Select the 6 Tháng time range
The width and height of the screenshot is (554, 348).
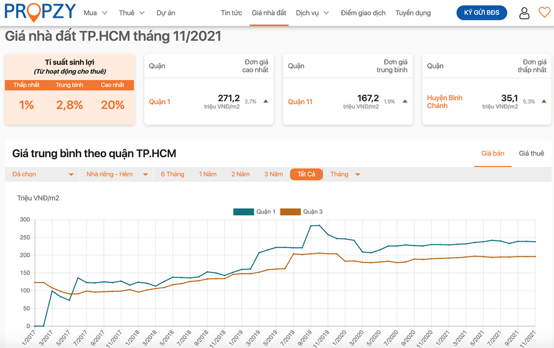click(x=172, y=174)
